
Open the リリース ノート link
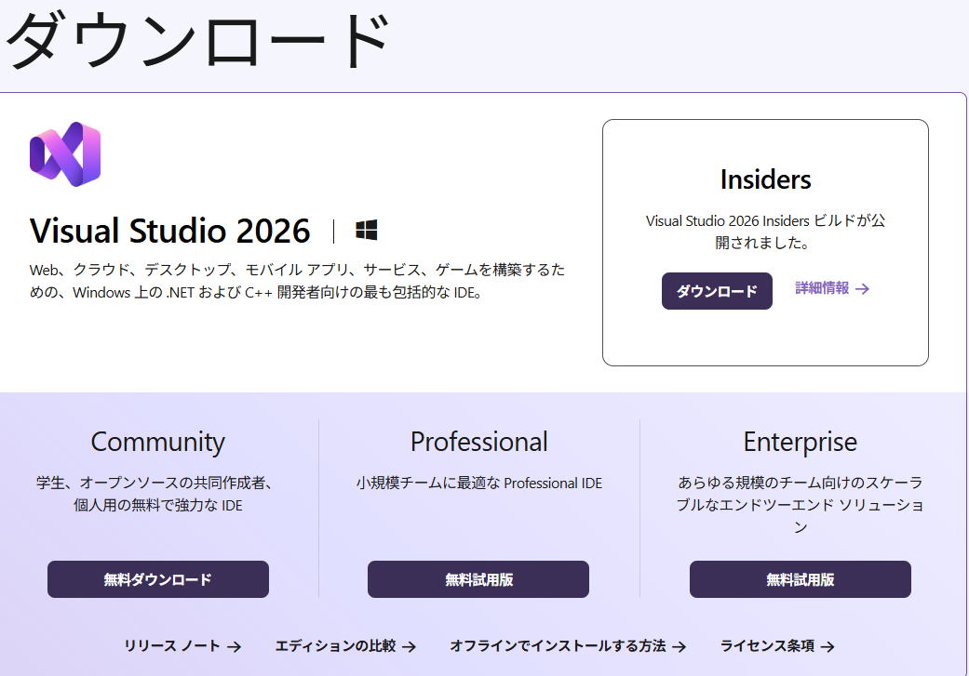pos(172,645)
